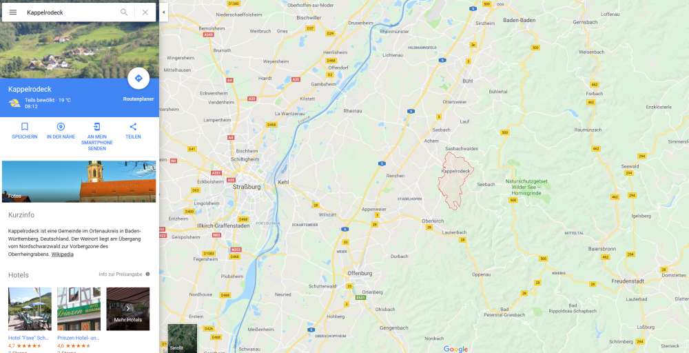Click inside the Kappelrodeck search field

(70, 12)
